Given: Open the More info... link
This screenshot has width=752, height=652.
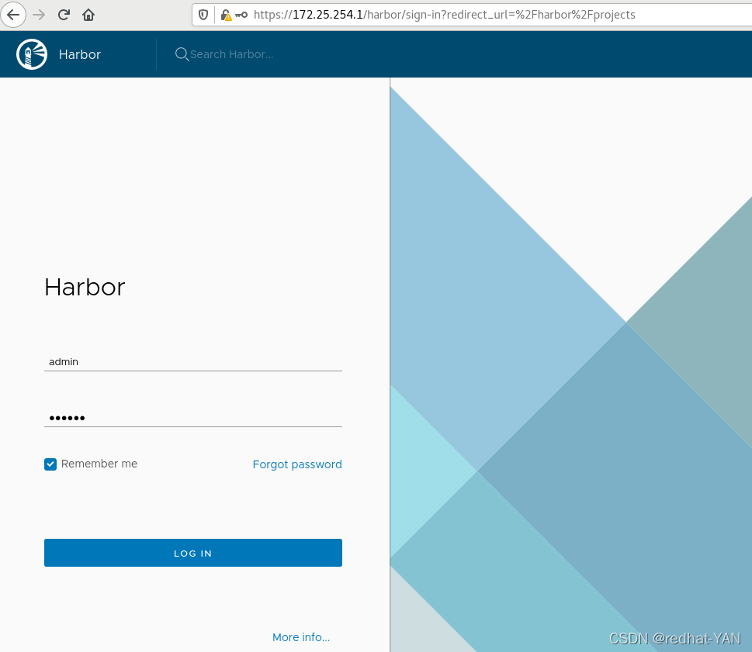Looking at the screenshot, I should tap(301, 637).
